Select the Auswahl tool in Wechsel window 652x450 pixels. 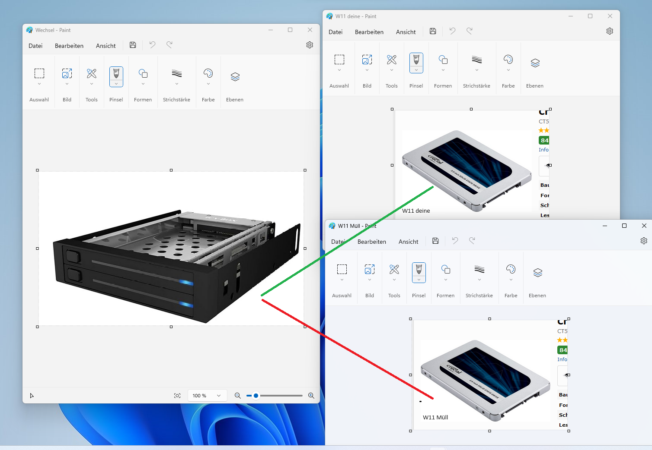click(x=39, y=73)
